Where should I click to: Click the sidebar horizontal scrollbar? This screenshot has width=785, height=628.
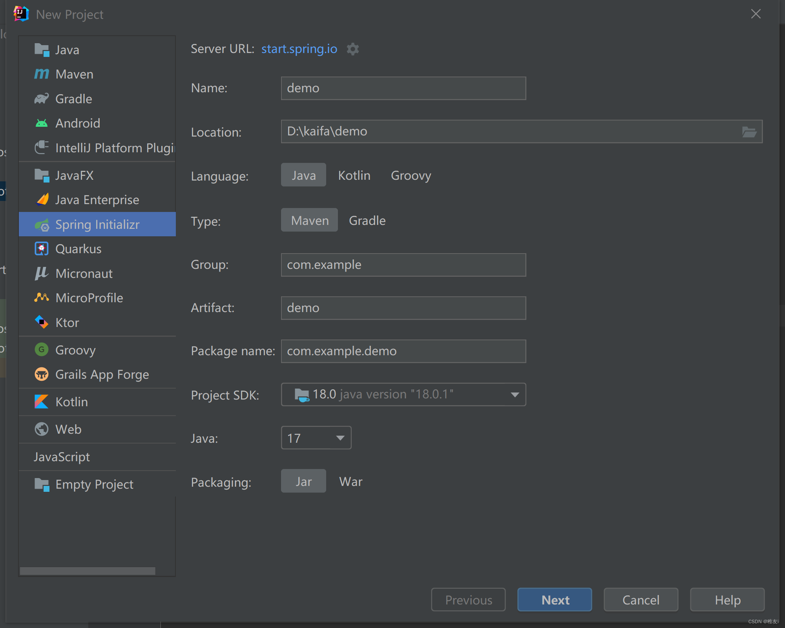pos(88,571)
